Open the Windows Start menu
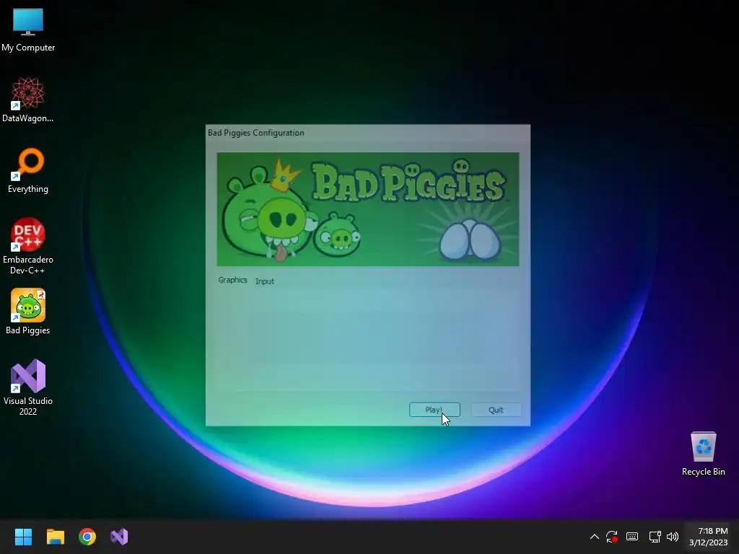The height and width of the screenshot is (554, 739). pyautogui.click(x=23, y=537)
